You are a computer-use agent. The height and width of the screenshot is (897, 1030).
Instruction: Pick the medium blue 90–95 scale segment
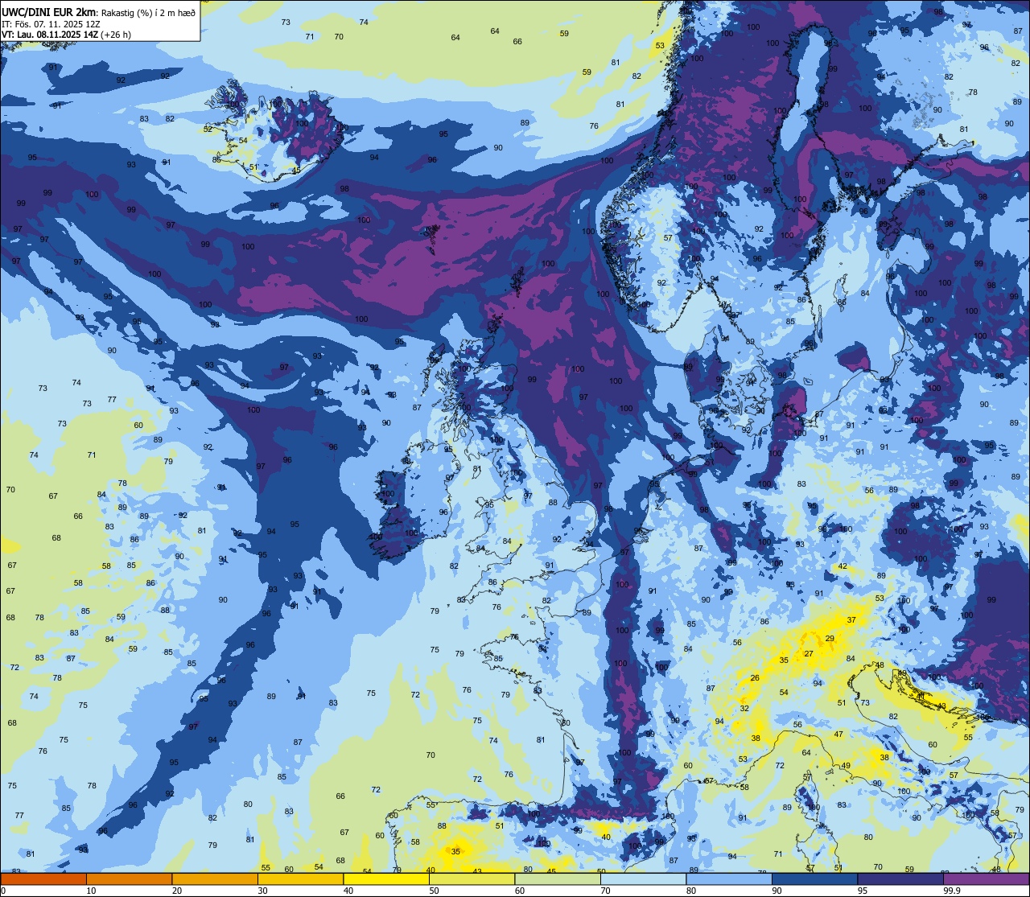tap(814, 878)
